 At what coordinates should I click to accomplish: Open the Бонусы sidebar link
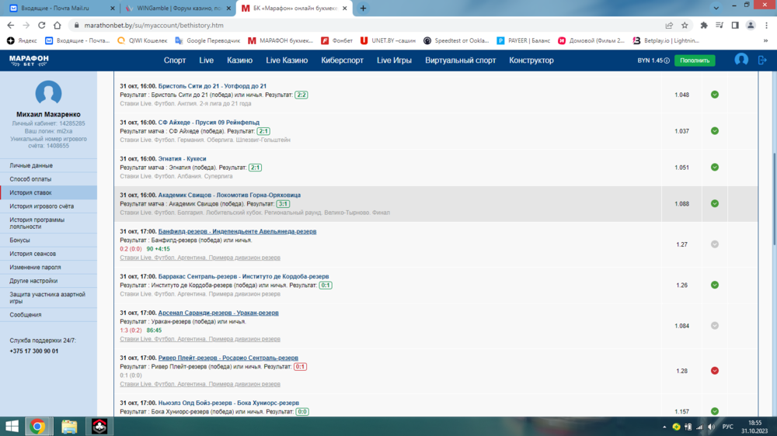click(x=20, y=240)
